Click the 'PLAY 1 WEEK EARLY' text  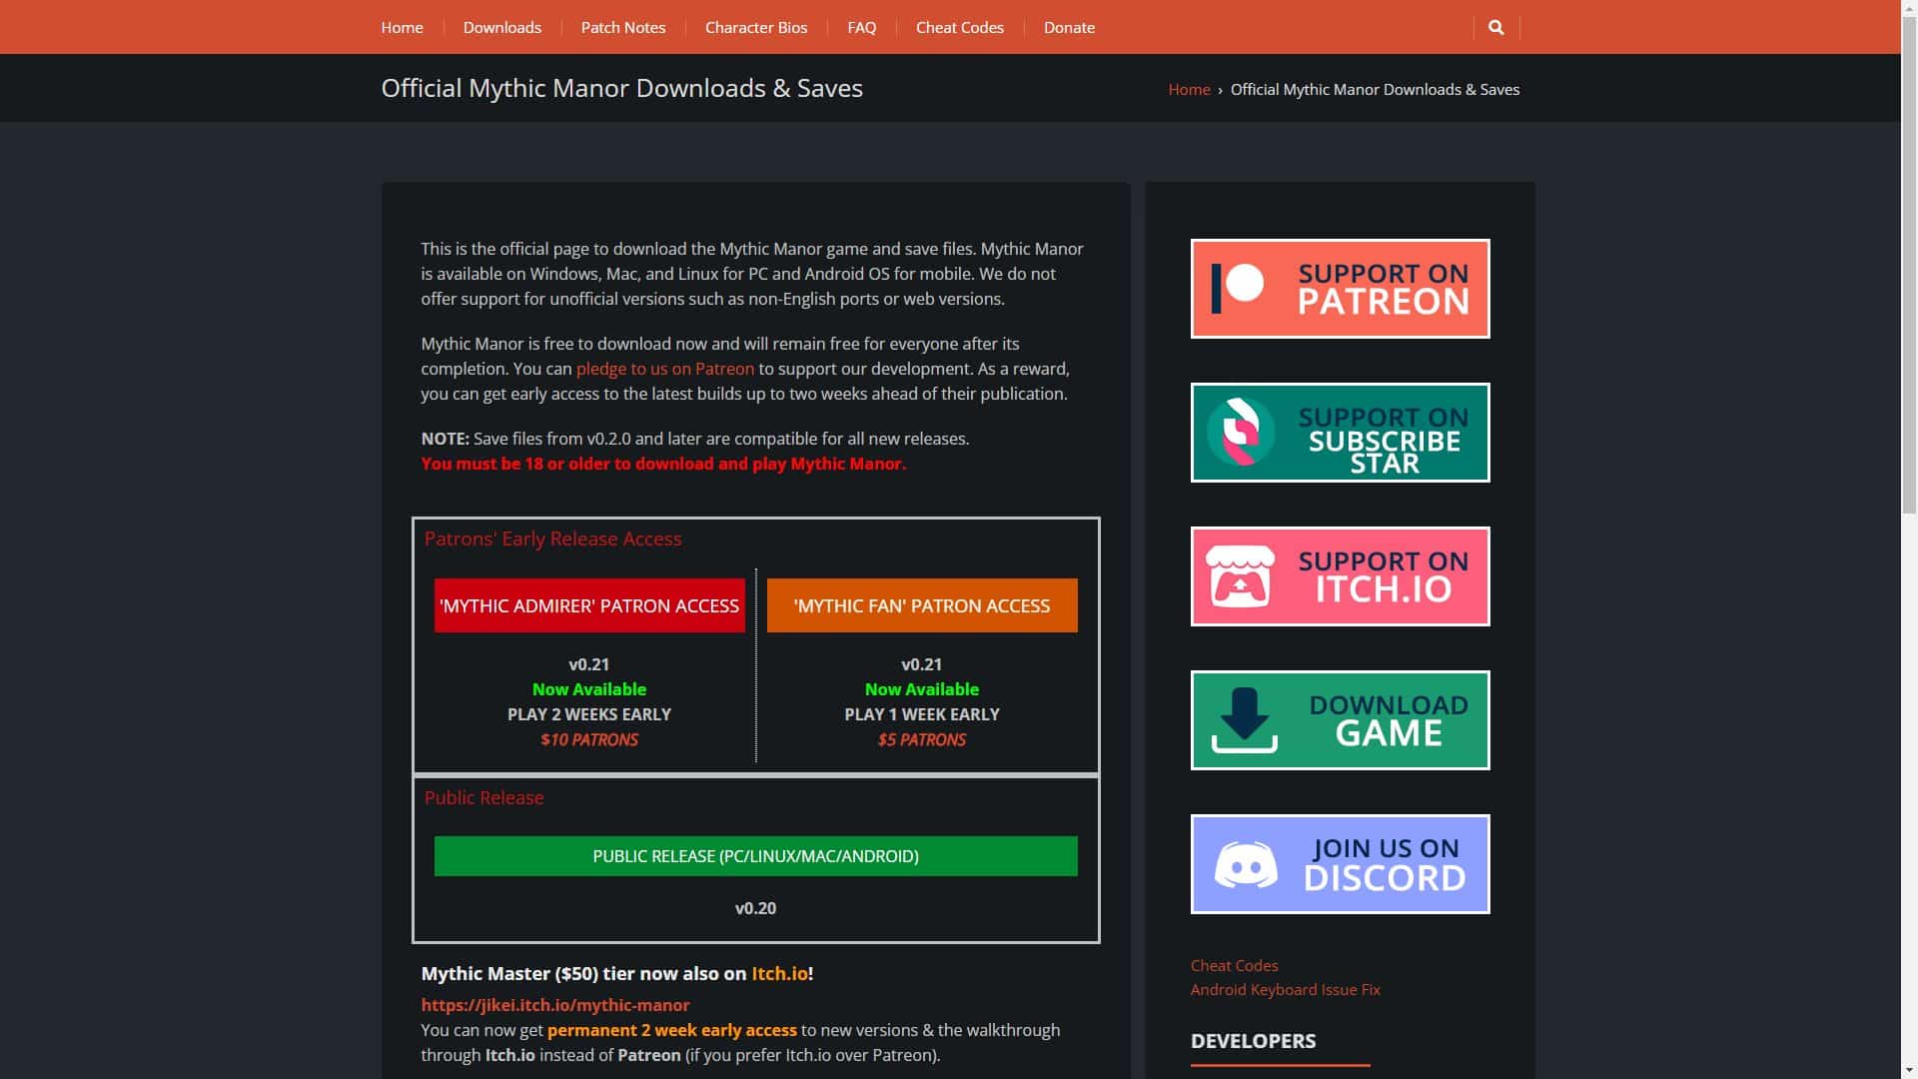(922, 714)
